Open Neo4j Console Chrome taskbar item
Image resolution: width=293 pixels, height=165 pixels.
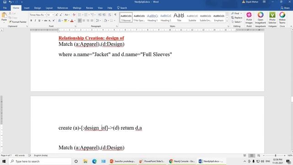click(182, 161)
